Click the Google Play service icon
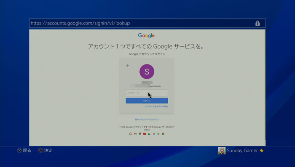This screenshot has height=167, width=295. [158, 134]
